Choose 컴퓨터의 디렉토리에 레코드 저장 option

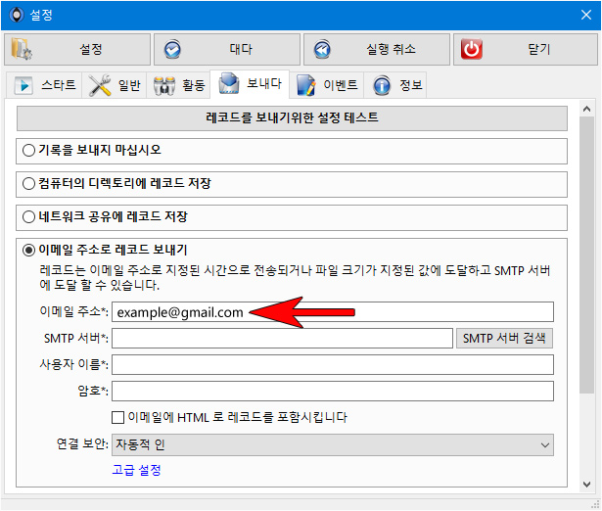(x=28, y=183)
